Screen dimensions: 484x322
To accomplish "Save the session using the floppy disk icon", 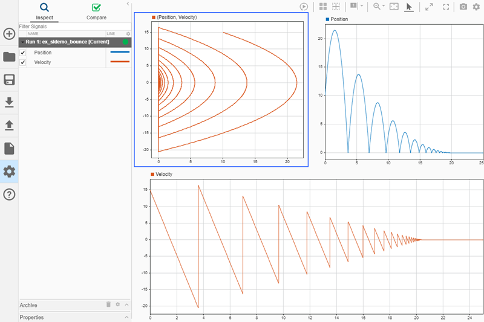I will 9,80.
